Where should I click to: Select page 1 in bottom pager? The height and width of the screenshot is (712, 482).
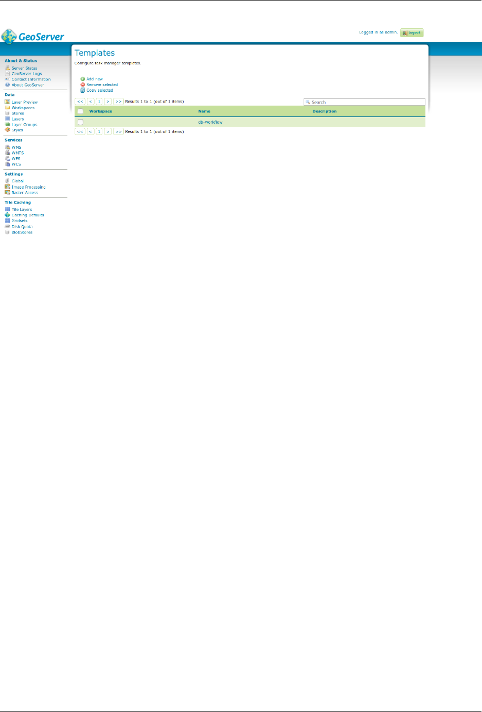coord(99,131)
